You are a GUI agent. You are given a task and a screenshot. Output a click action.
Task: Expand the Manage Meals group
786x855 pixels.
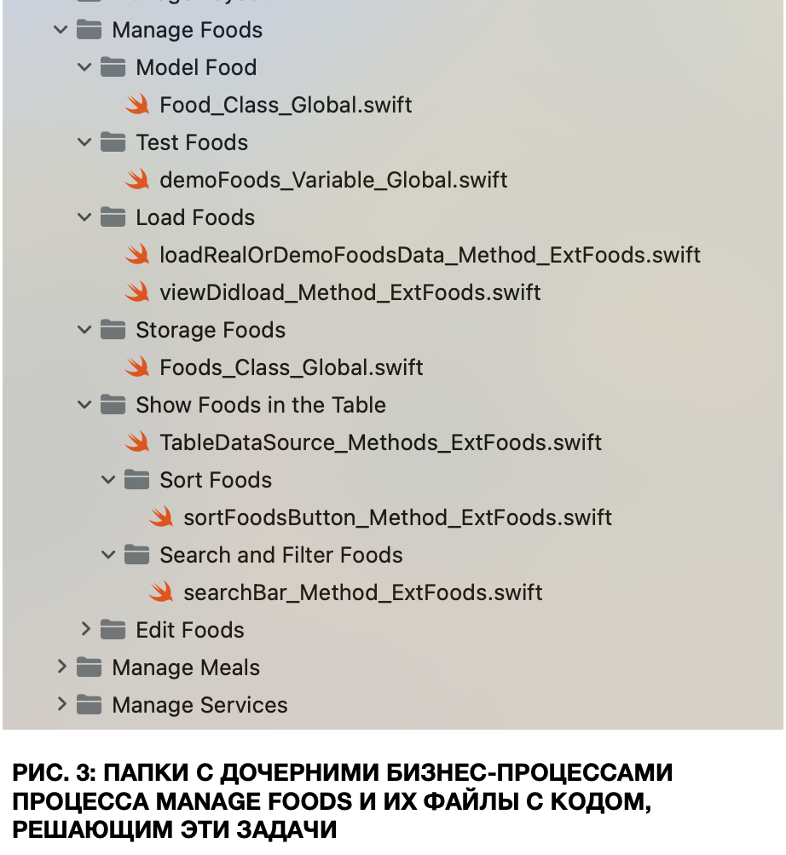pos(61,667)
